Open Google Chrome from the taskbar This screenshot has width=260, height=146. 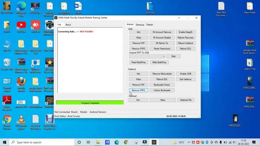(126, 142)
